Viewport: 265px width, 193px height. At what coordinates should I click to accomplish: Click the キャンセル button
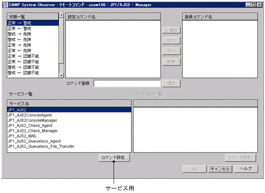220,169
